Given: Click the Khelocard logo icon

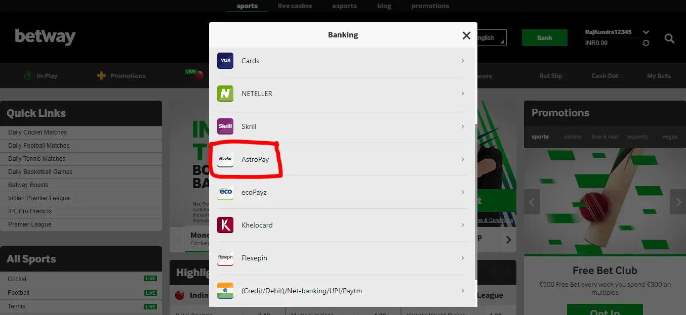Looking at the screenshot, I should (225, 225).
